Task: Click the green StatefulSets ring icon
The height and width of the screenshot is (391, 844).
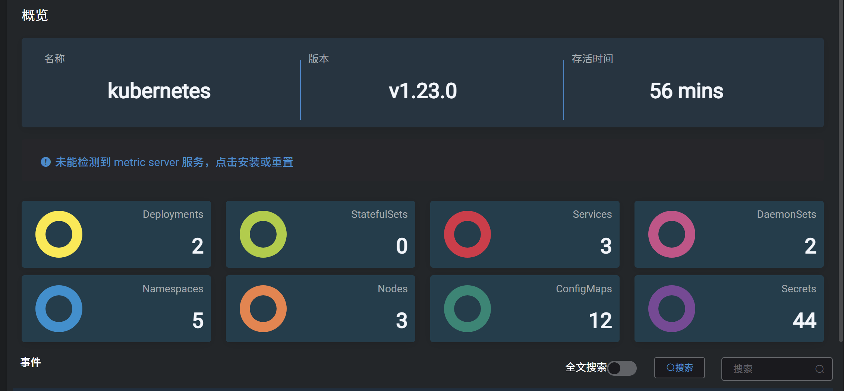Action: [x=263, y=234]
